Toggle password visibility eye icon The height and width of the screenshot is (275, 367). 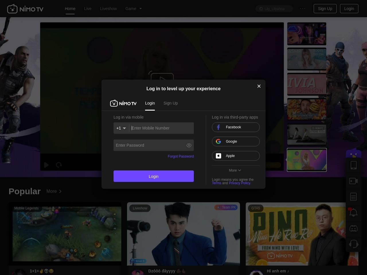tap(189, 145)
